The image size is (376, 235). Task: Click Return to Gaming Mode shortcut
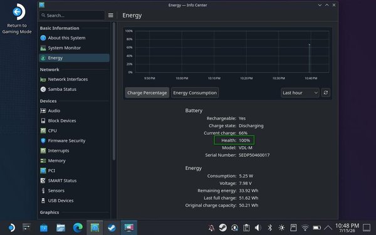[17, 19]
